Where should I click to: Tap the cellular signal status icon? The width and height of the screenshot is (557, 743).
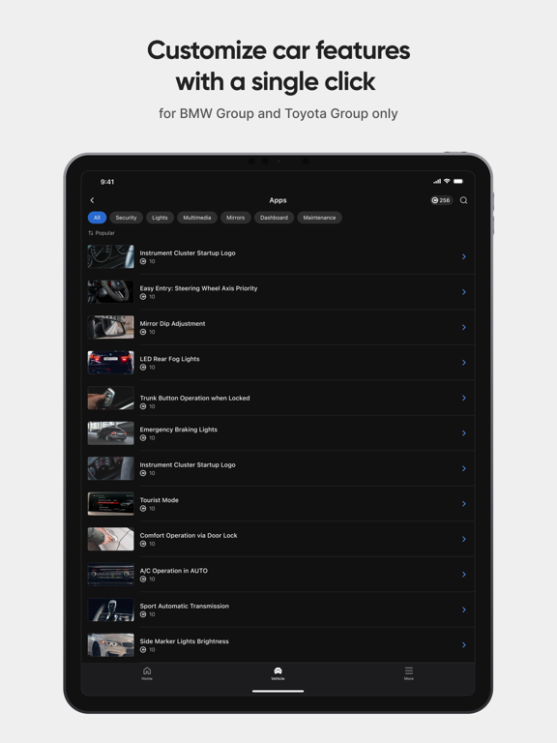coord(437,181)
